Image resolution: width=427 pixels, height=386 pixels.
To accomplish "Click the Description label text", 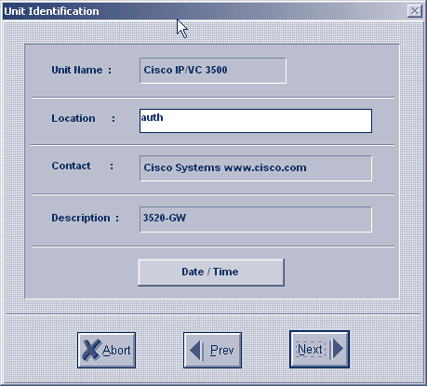I will click(81, 218).
